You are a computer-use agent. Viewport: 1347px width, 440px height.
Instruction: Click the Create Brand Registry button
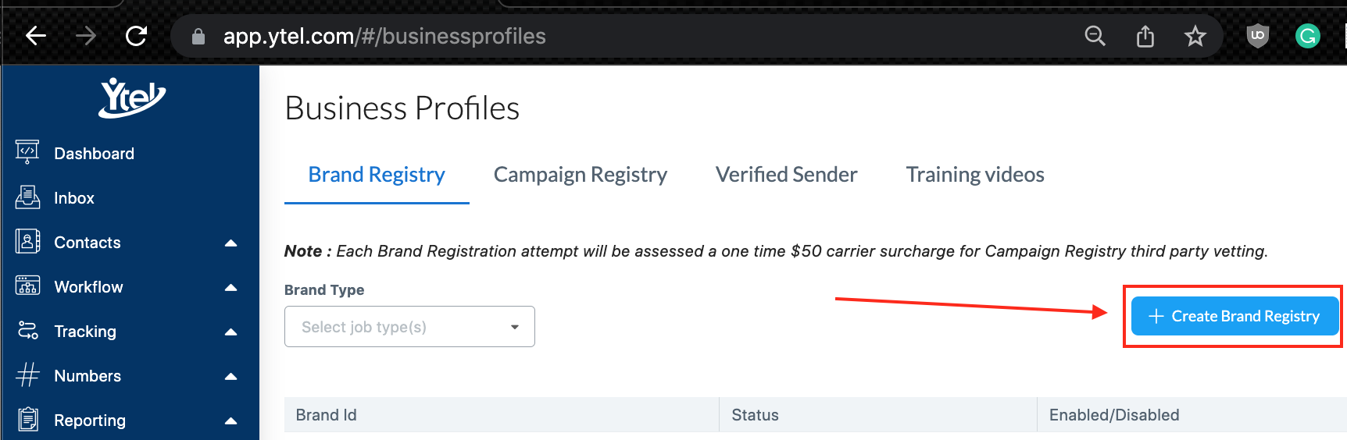(x=1234, y=316)
